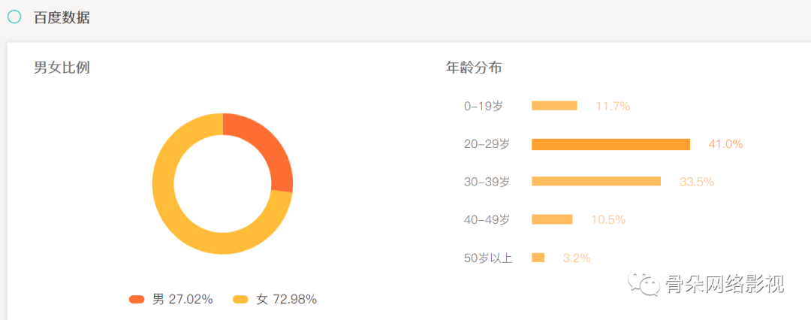Screen dimensions: 811x320
Task: Click the 41.0% value label
Action: [x=725, y=144]
